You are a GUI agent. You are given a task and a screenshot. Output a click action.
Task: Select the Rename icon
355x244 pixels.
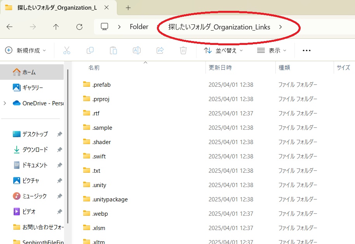pyautogui.click(x=136, y=50)
